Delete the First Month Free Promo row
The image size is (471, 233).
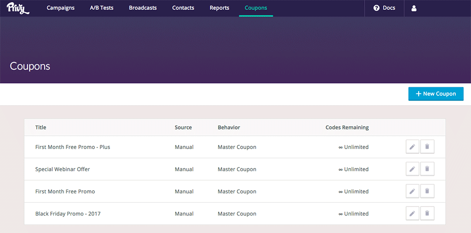pos(427,191)
